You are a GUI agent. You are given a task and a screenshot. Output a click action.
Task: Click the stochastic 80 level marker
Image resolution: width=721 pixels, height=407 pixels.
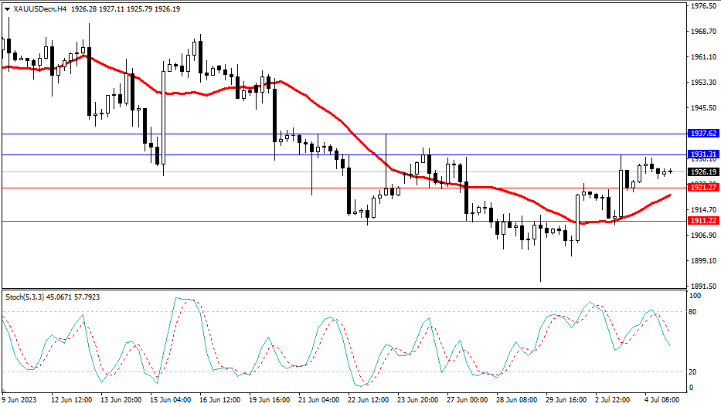click(x=693, y=312)
